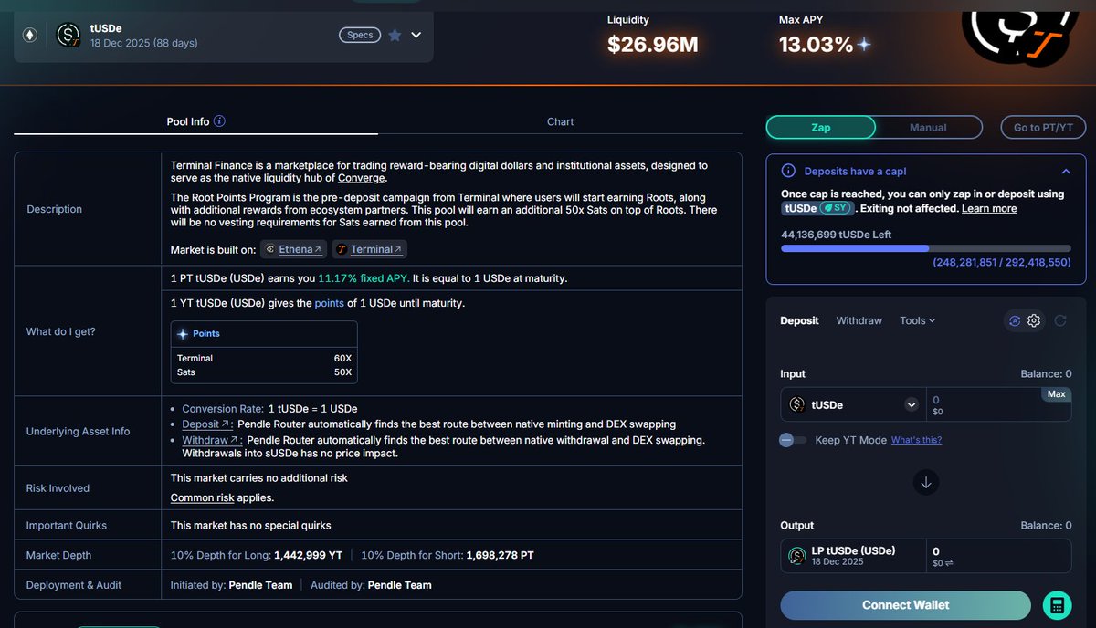This screenshot has height=628, width=1096.
Task: Click Connect Wallet button
Action: click(x=905, y=605)
